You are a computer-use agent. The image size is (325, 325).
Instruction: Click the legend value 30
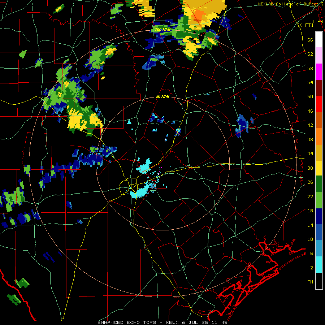pos(310,168)
